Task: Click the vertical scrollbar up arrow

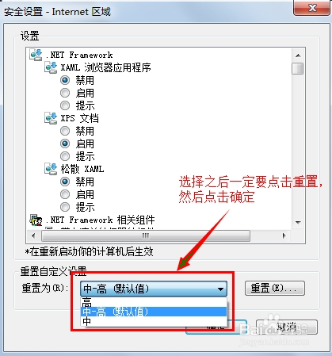Action: point(299,56)
